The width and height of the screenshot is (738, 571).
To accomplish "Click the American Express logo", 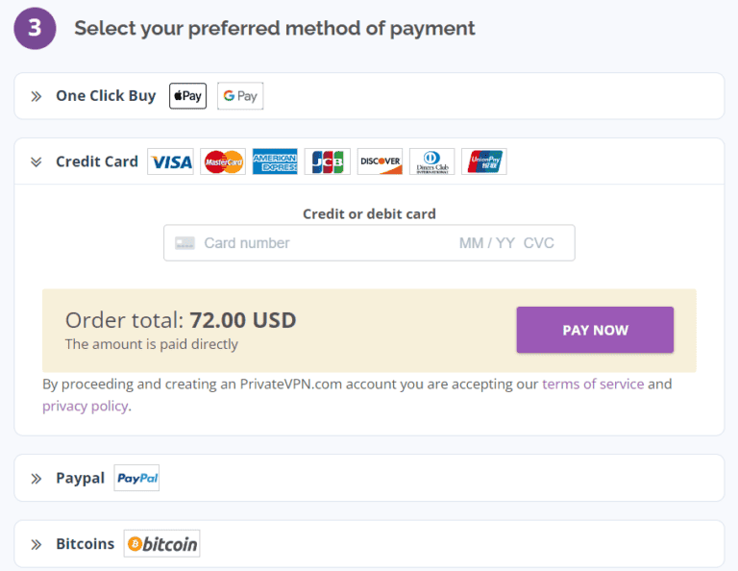I will (275, 161).
